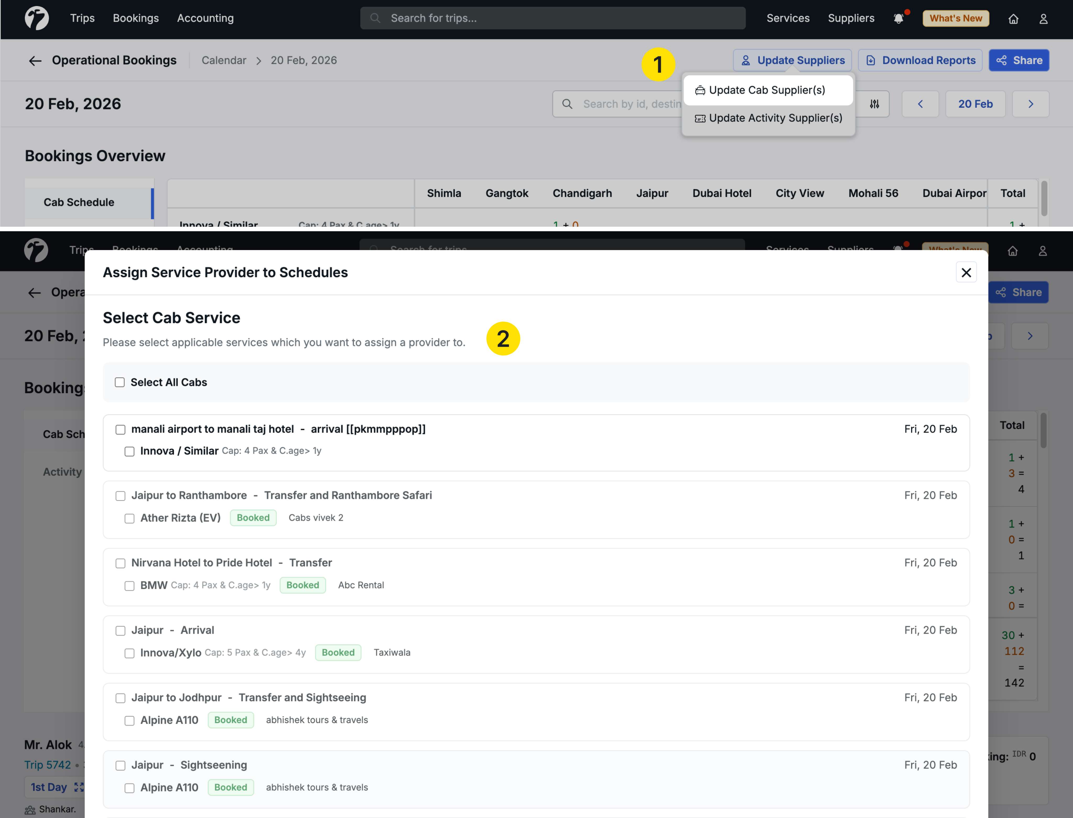
Task: Click the Search for trips field
Action: [552, 19]
